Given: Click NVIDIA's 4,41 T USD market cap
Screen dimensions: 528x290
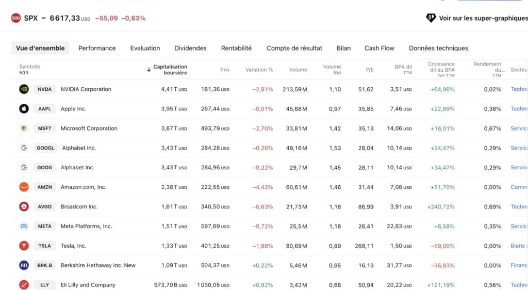Looking at the screenshot, I should (174, 89).
